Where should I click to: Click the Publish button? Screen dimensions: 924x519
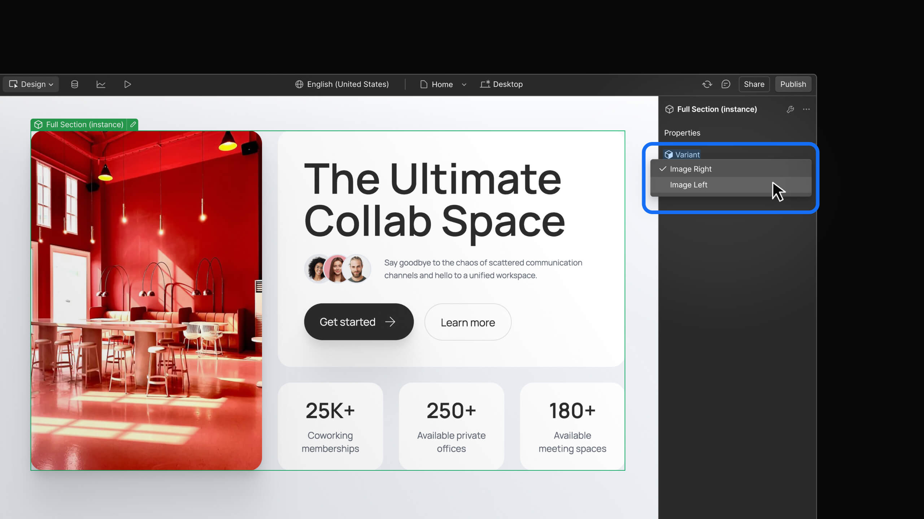[x=793, y=84]
